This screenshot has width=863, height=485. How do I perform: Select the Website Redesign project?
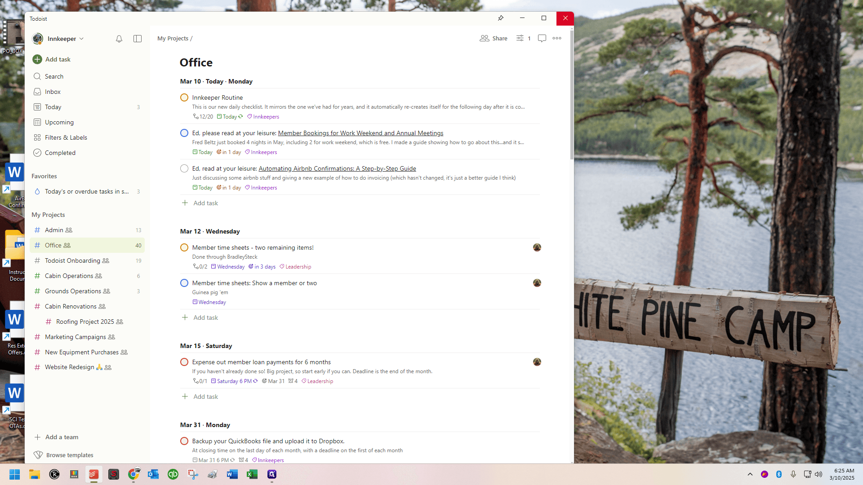pos(88,367)
